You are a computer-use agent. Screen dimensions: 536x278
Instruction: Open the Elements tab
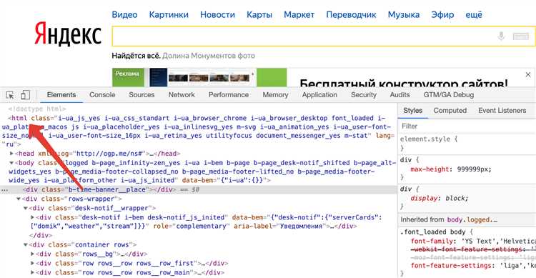coord(61,95)
